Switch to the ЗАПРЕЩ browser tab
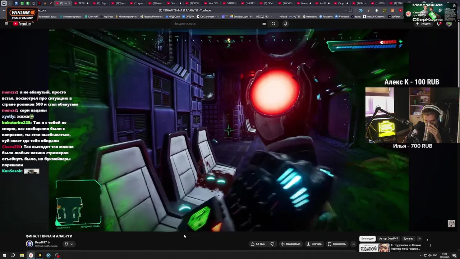Viewport: 460px width, 259px height. pyautogui.click(x=230, y=3)
